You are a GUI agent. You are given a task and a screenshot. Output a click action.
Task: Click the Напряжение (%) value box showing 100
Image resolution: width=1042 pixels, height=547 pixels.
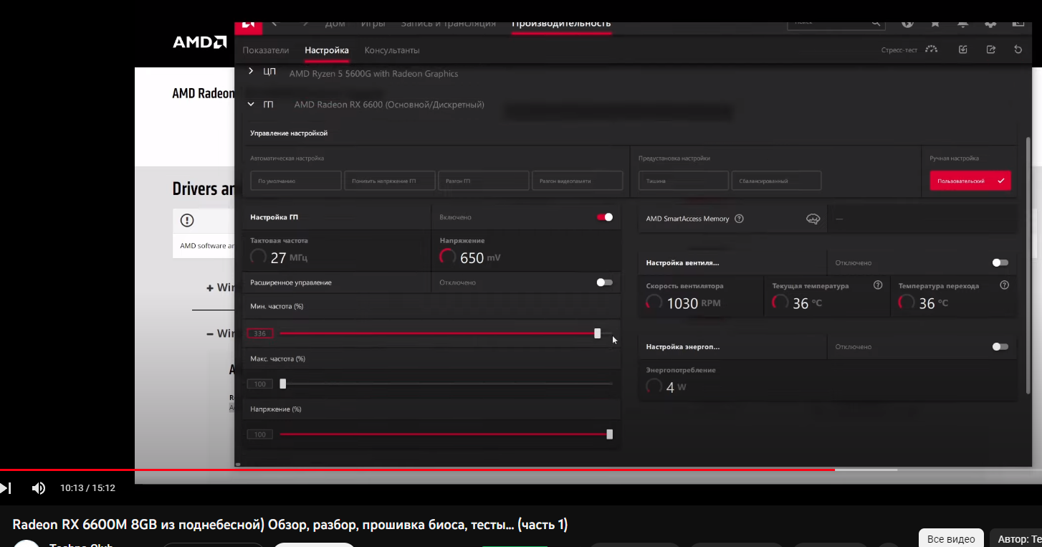click(x=260, y=434)
